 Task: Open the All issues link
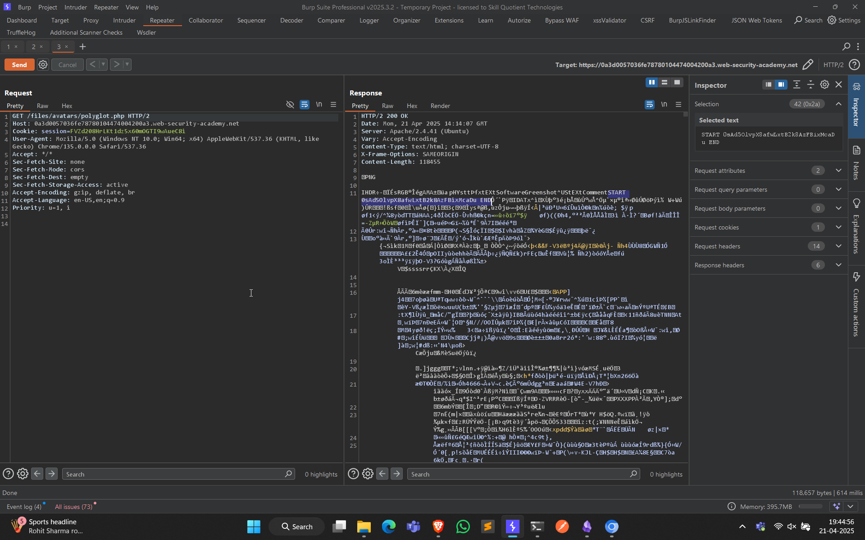coord(73,507)
